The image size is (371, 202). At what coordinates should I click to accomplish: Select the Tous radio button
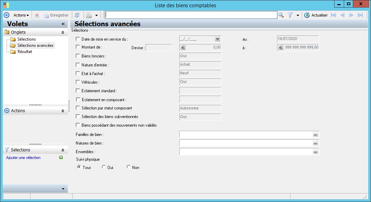(79, 167)
